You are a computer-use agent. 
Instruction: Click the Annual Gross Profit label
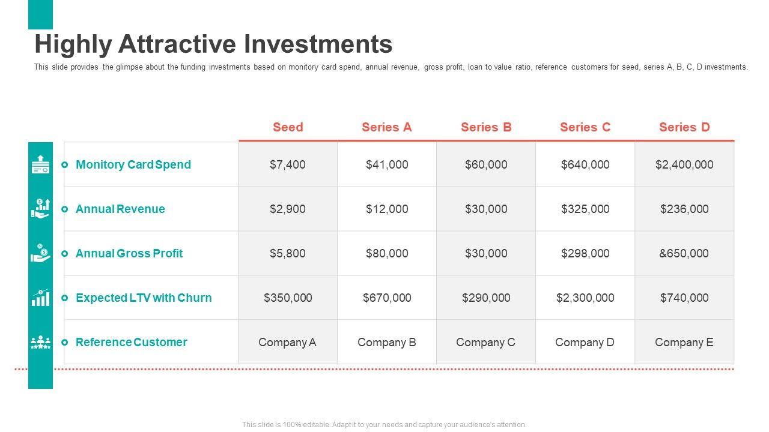click(129, 253)
